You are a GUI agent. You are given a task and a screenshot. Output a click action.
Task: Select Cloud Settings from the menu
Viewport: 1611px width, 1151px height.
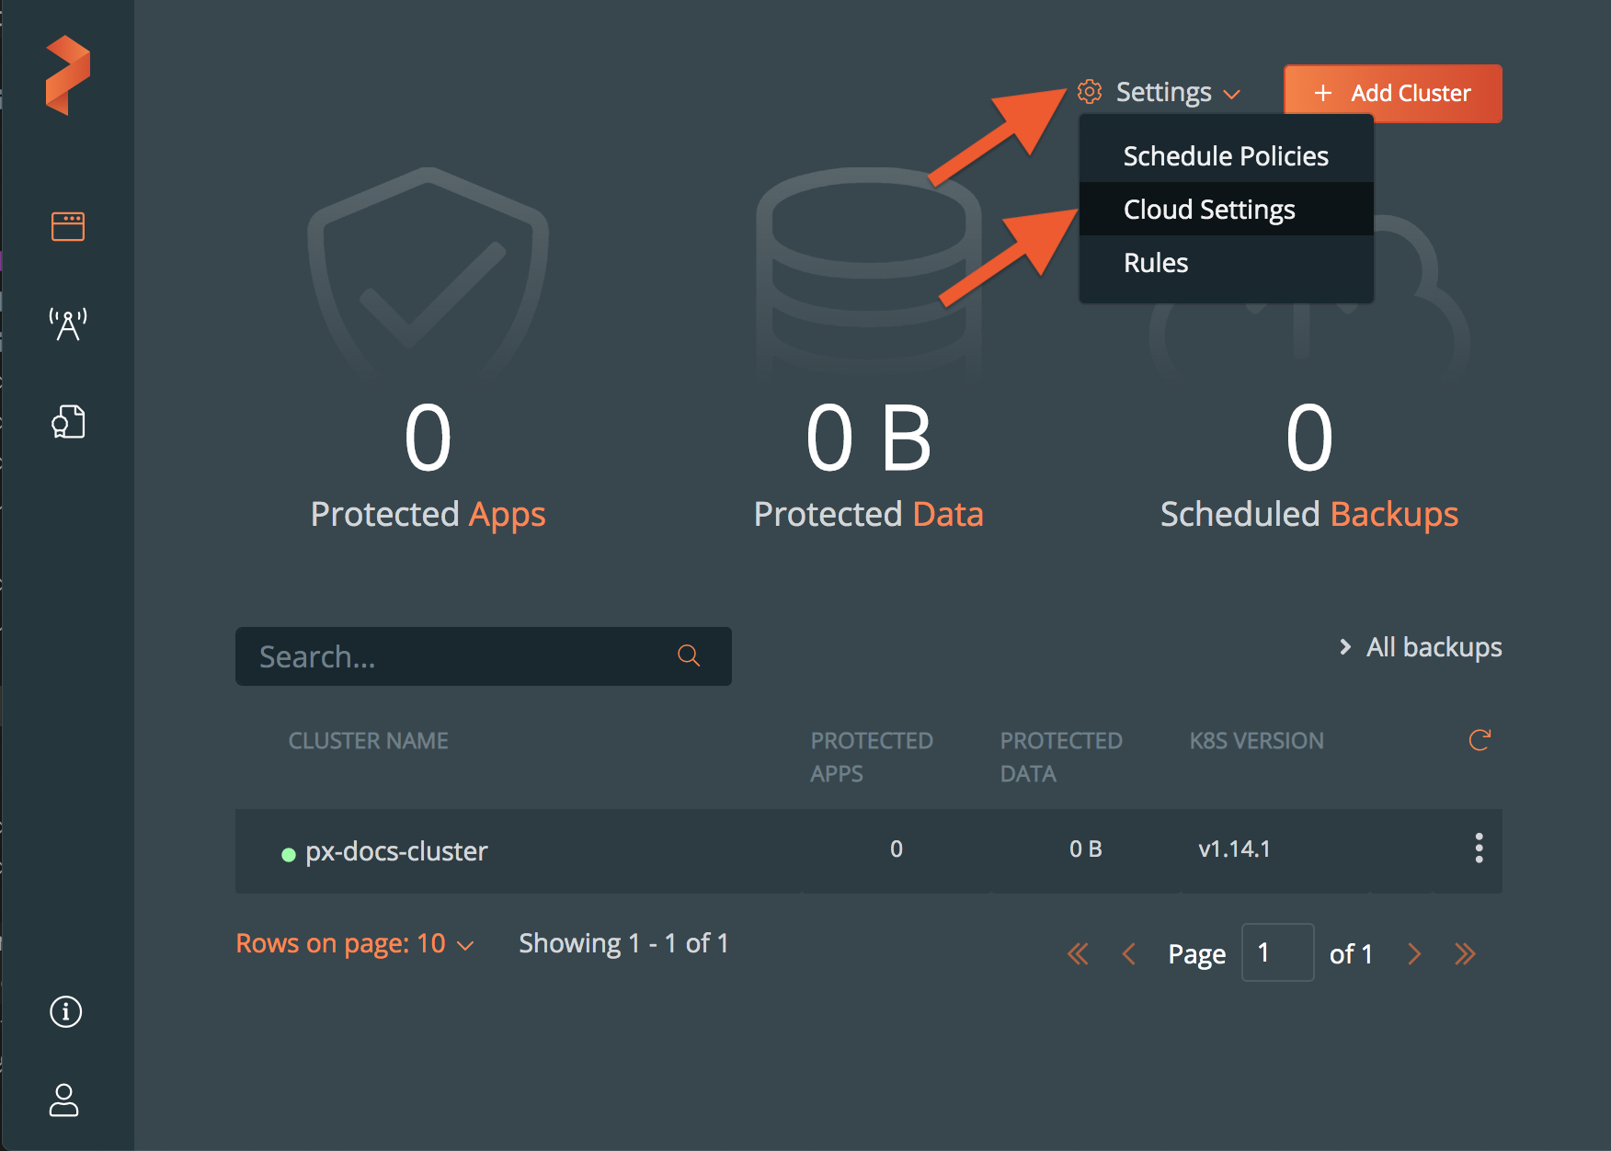coord(1208,209)
